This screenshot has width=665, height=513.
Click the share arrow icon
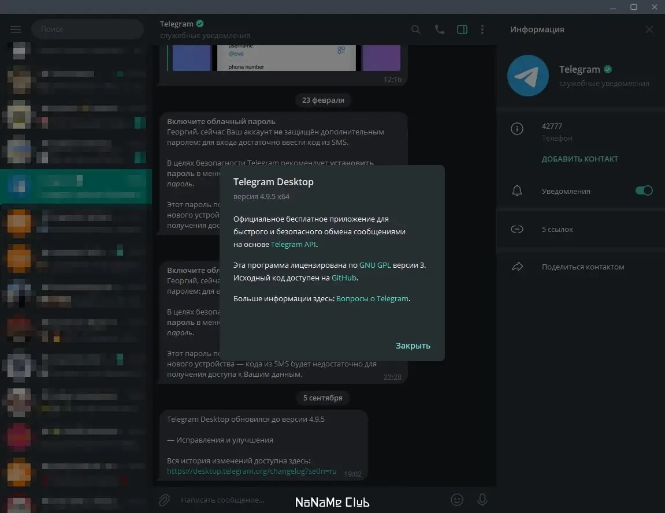[x=517, y=267]
